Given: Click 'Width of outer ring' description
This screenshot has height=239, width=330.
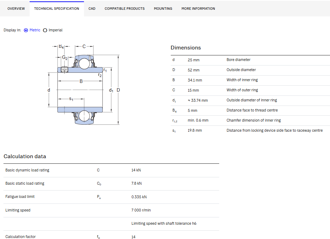Looking at the screenshot, I should point(242,90).
